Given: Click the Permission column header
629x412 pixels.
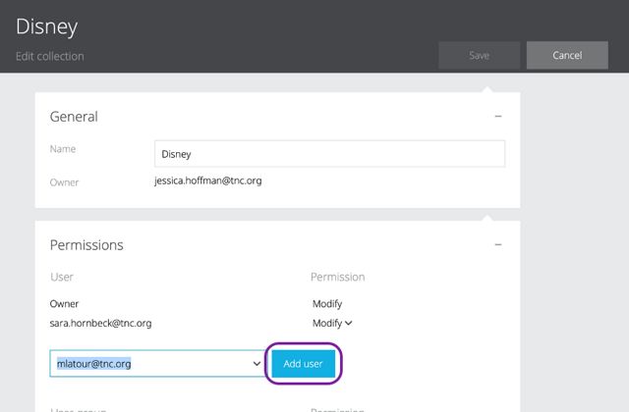Looking at the screenshot, I should pos(338,278).
